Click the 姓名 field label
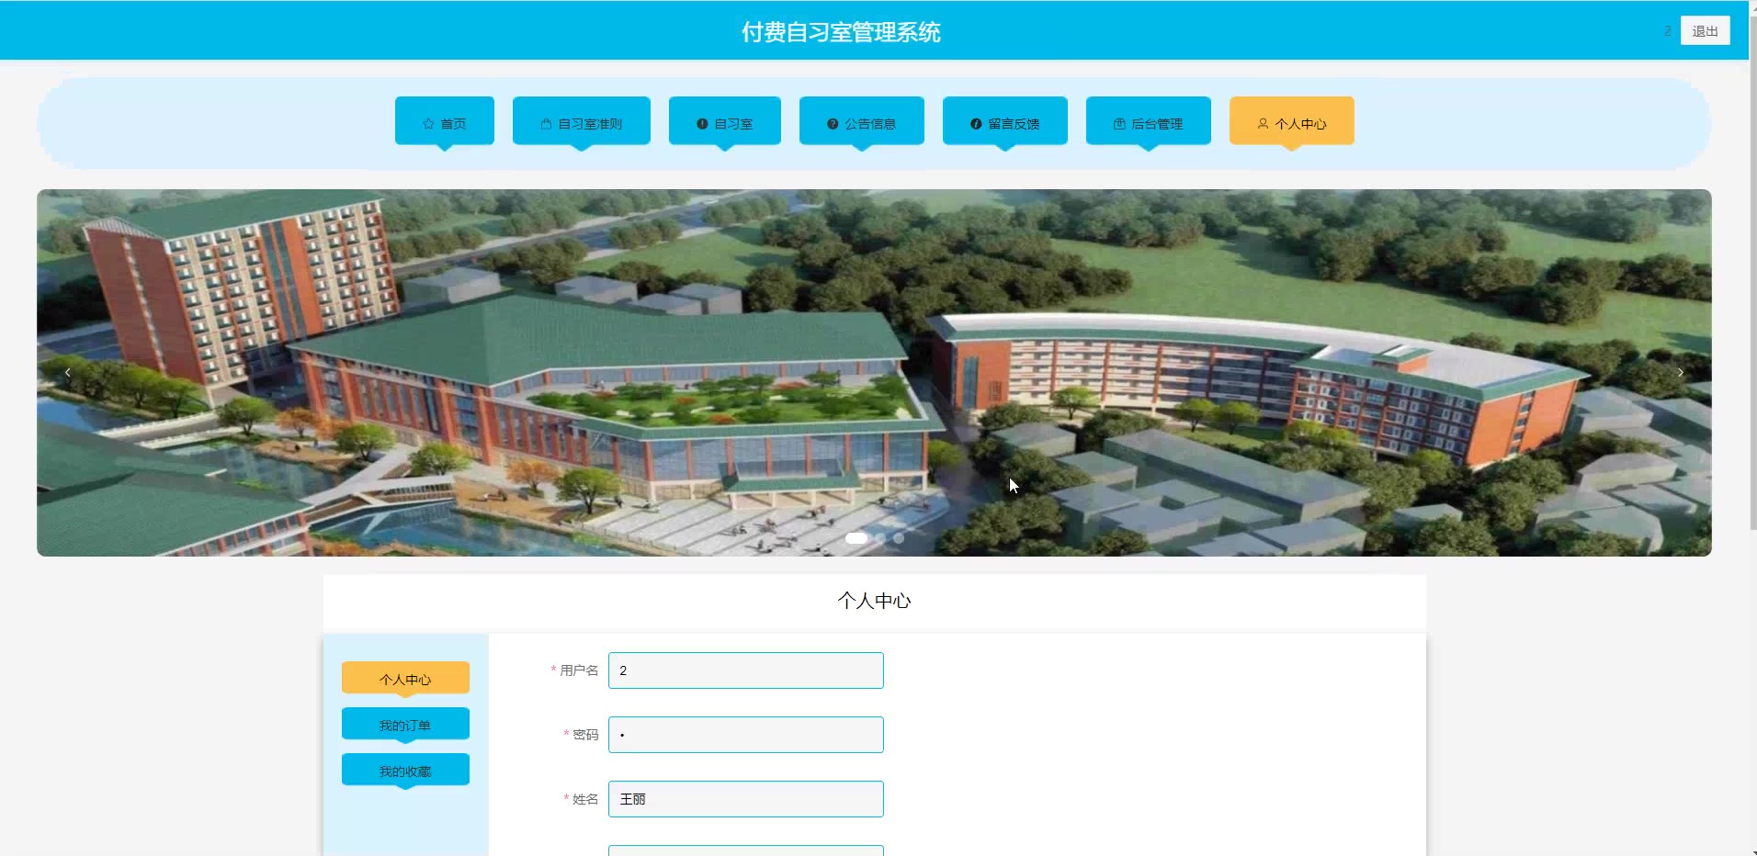The width and height of the screenshot is (1757, 856). pos(585,799)
